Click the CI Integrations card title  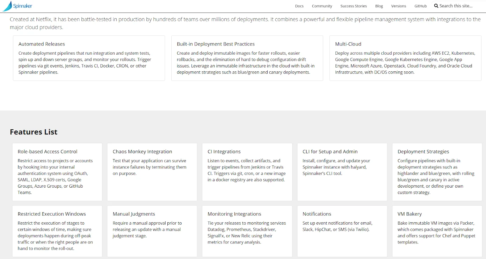pyautogui.click(x=224, y=152)
